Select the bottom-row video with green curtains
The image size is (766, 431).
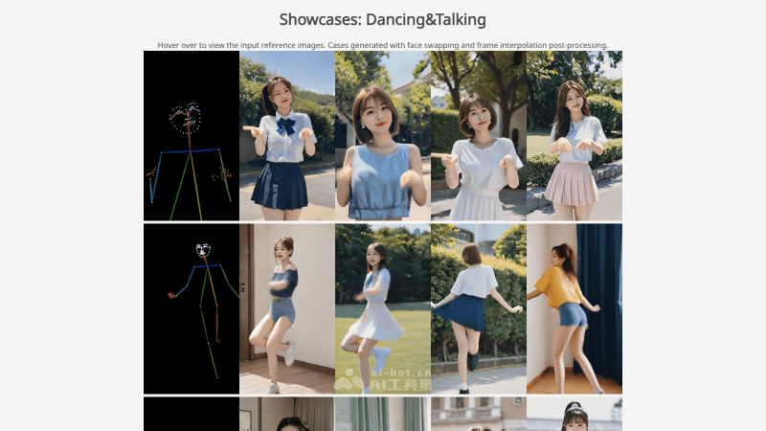(x=382, y=415)
